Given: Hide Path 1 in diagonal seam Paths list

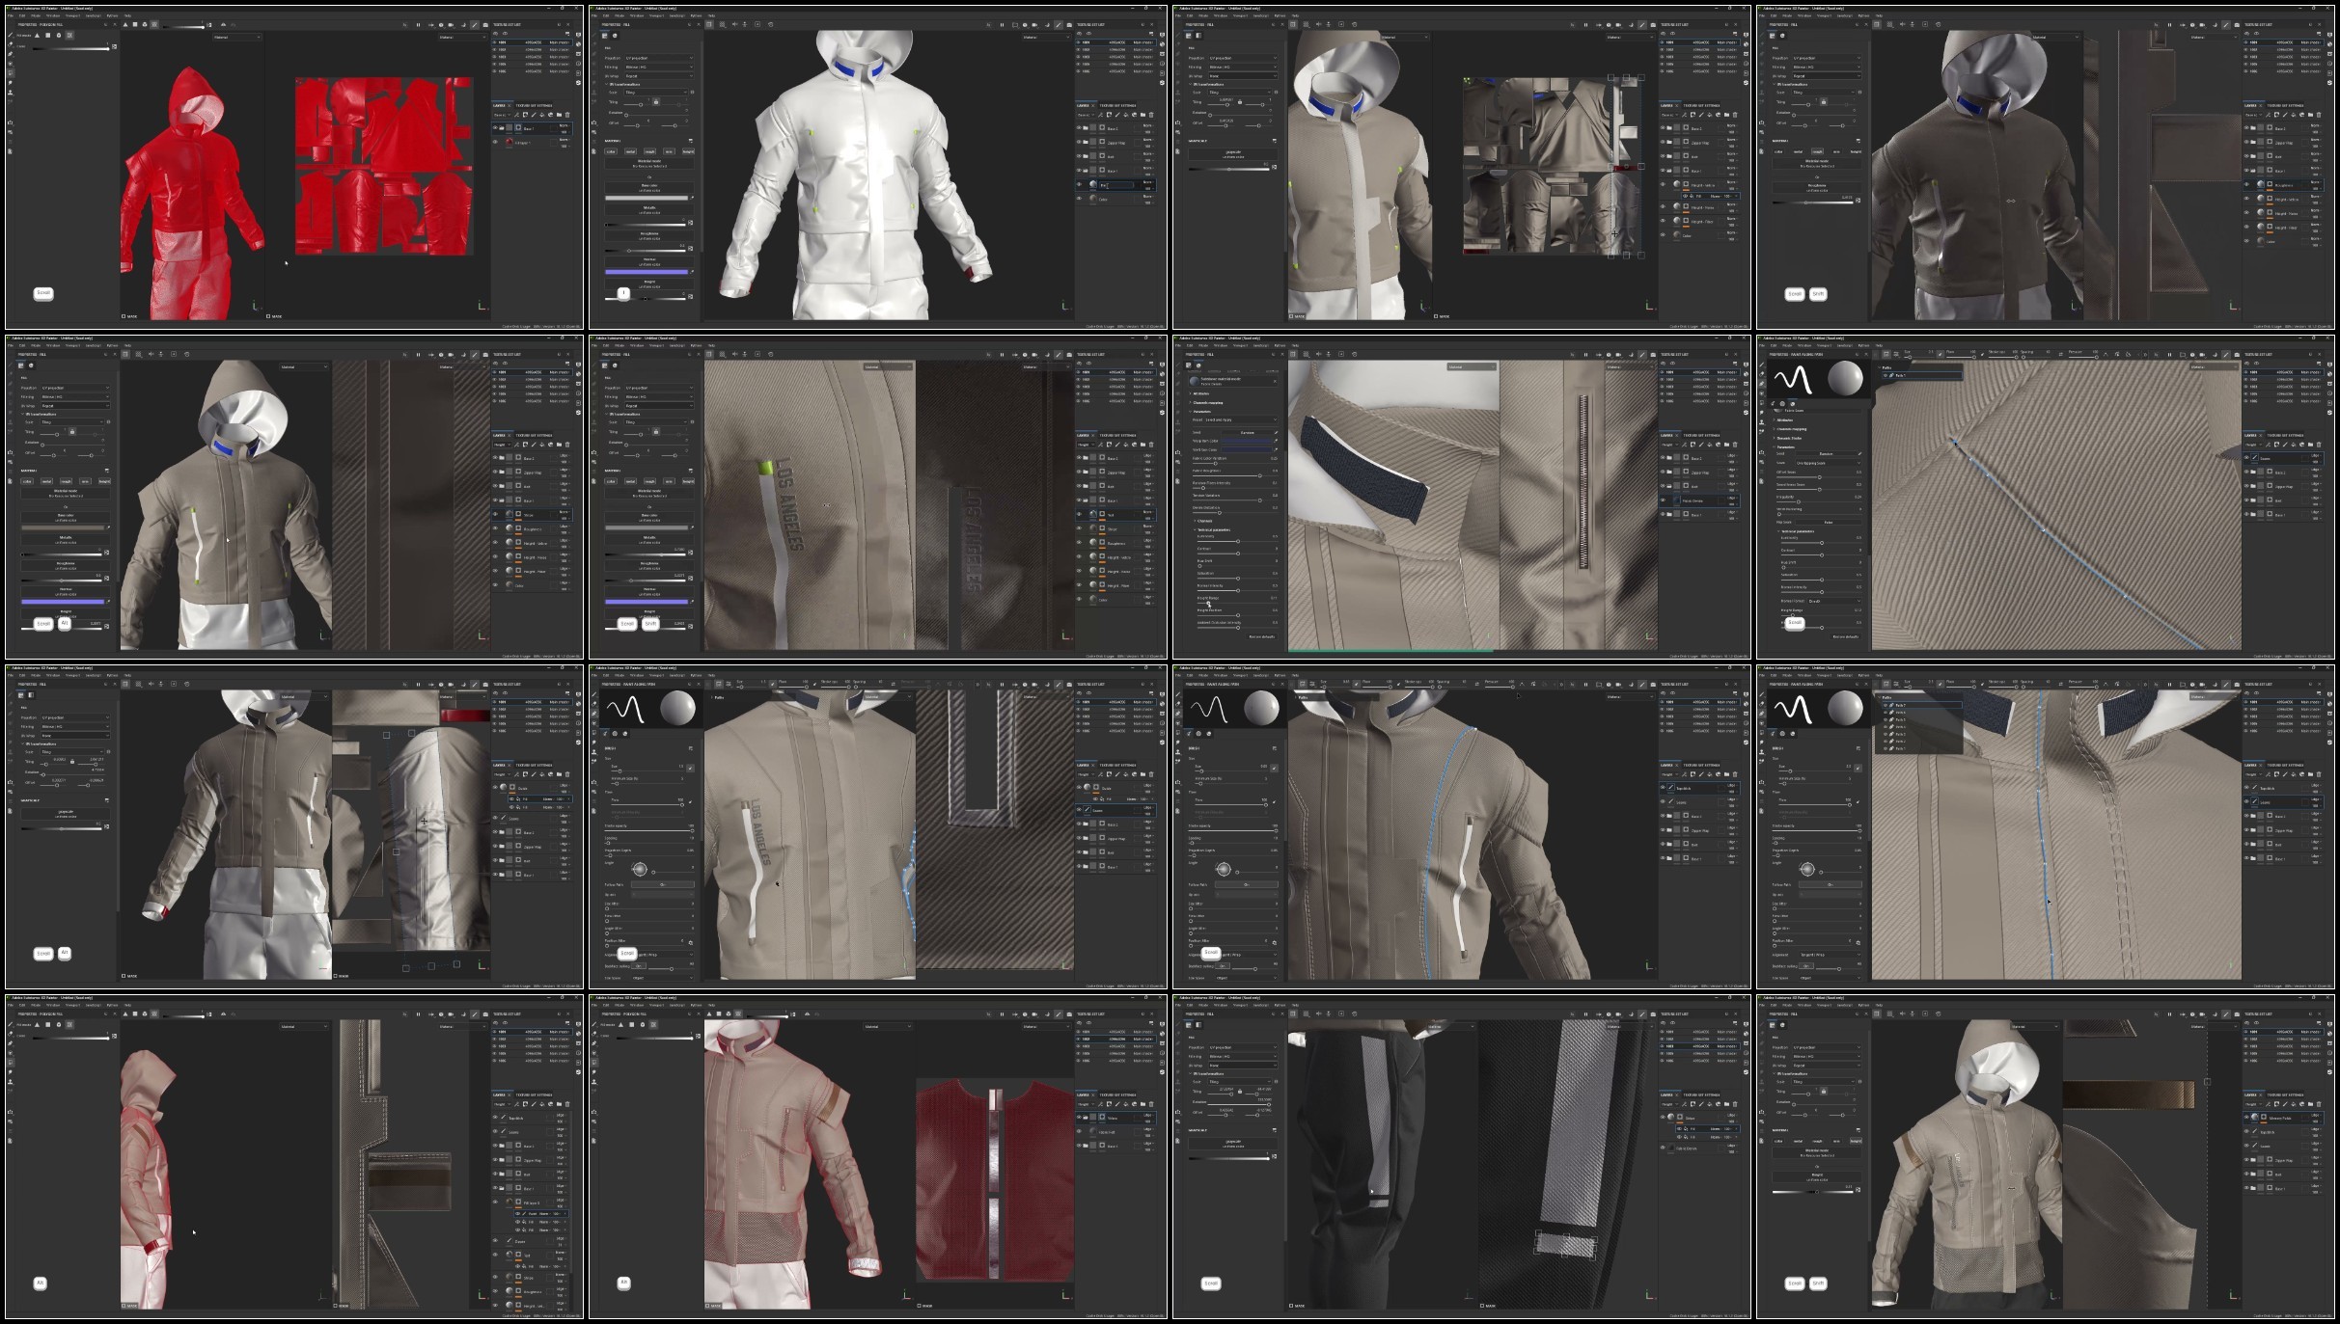Looking at the screenshot, I should 1886,375.
